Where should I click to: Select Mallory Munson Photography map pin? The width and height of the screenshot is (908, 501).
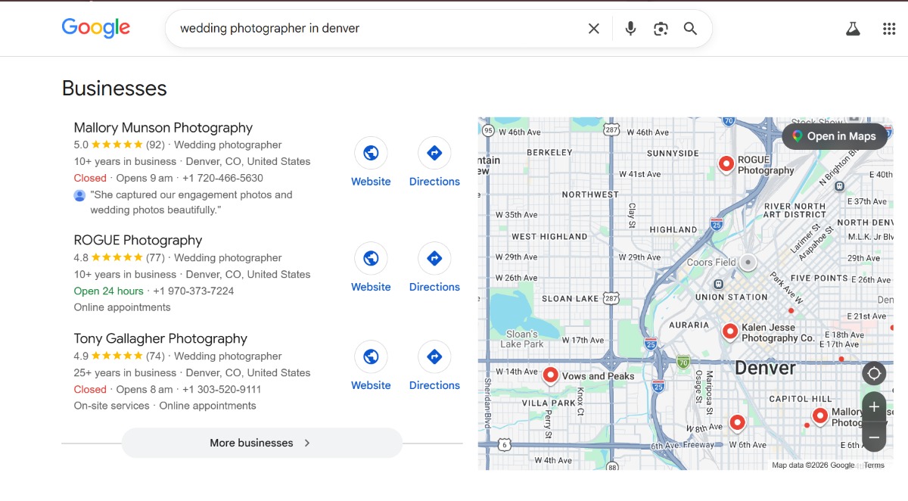pyautogui.click(x=820, y=415)
